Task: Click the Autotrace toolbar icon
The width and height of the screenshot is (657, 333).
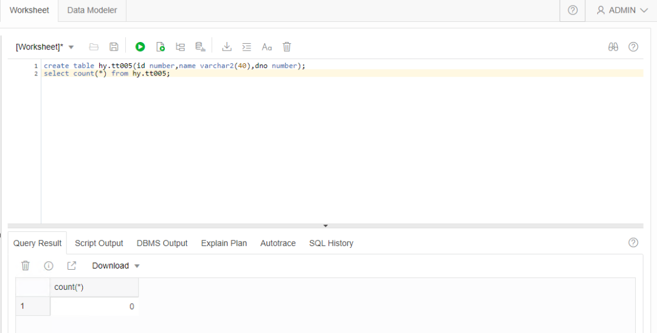Action: (x=200, y=47)
